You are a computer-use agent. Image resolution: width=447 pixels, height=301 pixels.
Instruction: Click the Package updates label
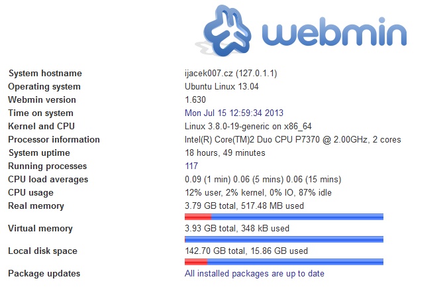[x=44, y=274]
